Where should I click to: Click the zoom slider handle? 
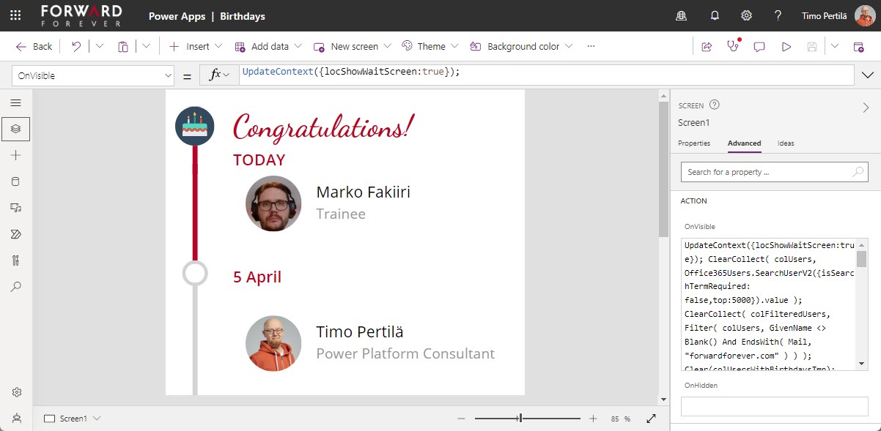[520, 419]
